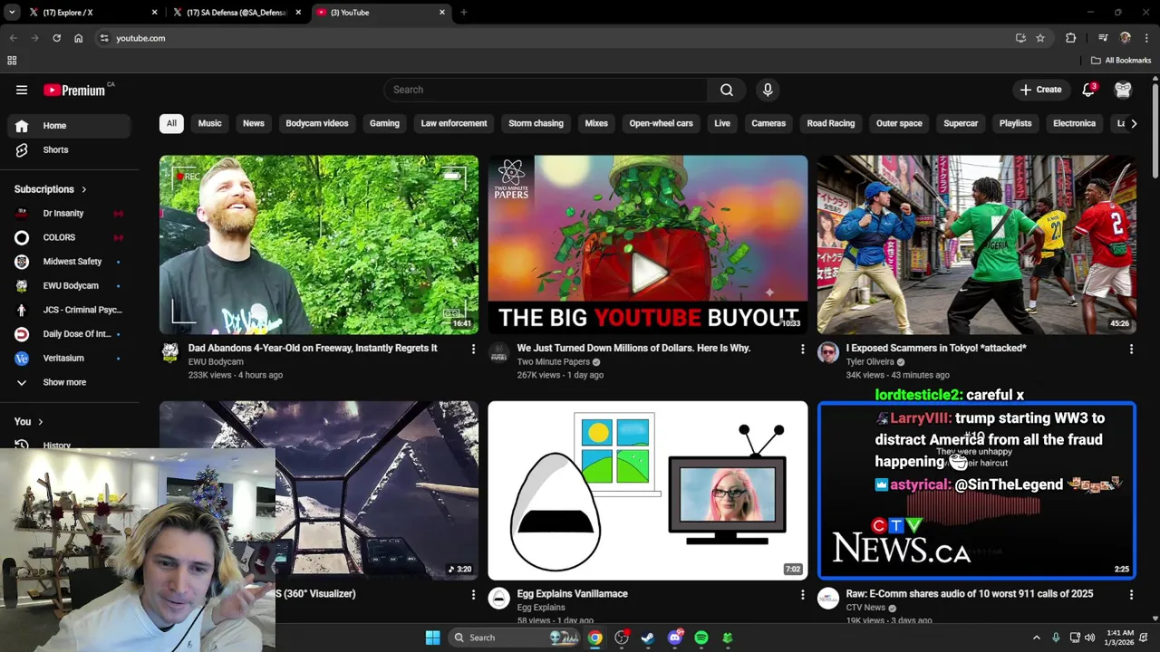Viewport: 1160px width, 652px height.
Task: Open options for Two Minute Papers video
Action: click(802, 349)
